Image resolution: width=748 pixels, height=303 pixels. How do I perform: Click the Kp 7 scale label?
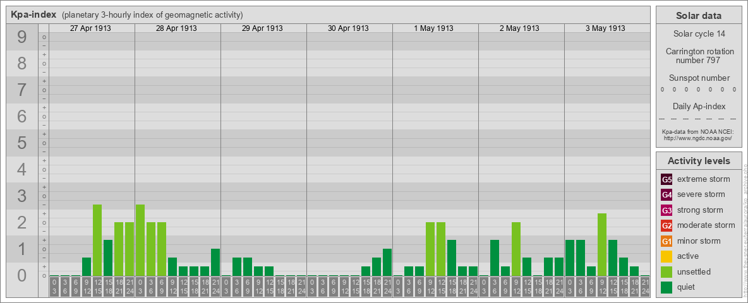pos(22,90)
